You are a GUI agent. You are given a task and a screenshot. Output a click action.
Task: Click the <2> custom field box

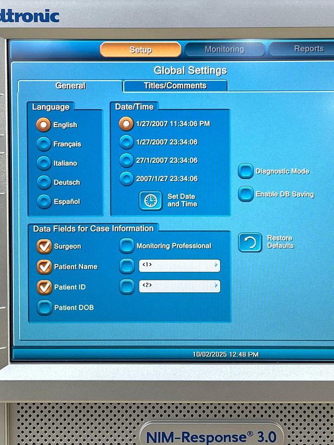(x=180, y=286)
